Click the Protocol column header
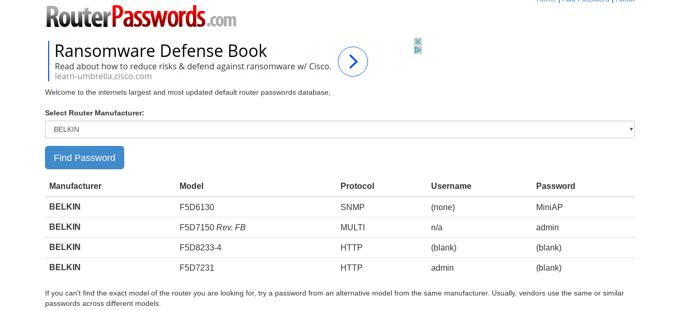 click(357, 186)
